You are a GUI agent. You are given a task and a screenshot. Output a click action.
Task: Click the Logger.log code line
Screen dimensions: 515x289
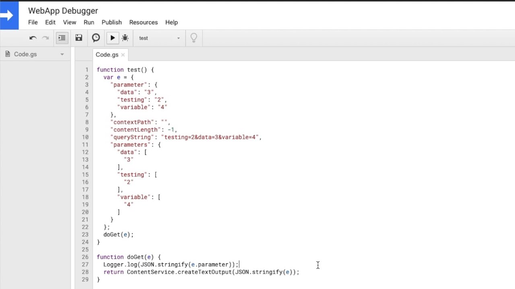click(x=171, y=265)
